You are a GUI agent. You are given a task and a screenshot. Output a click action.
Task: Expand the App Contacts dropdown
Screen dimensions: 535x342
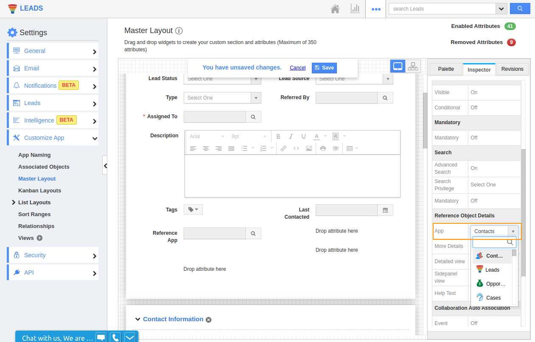[x=513, y=231]
